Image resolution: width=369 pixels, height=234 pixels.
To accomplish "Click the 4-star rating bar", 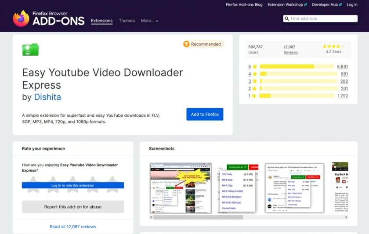I will coord(298,74).
